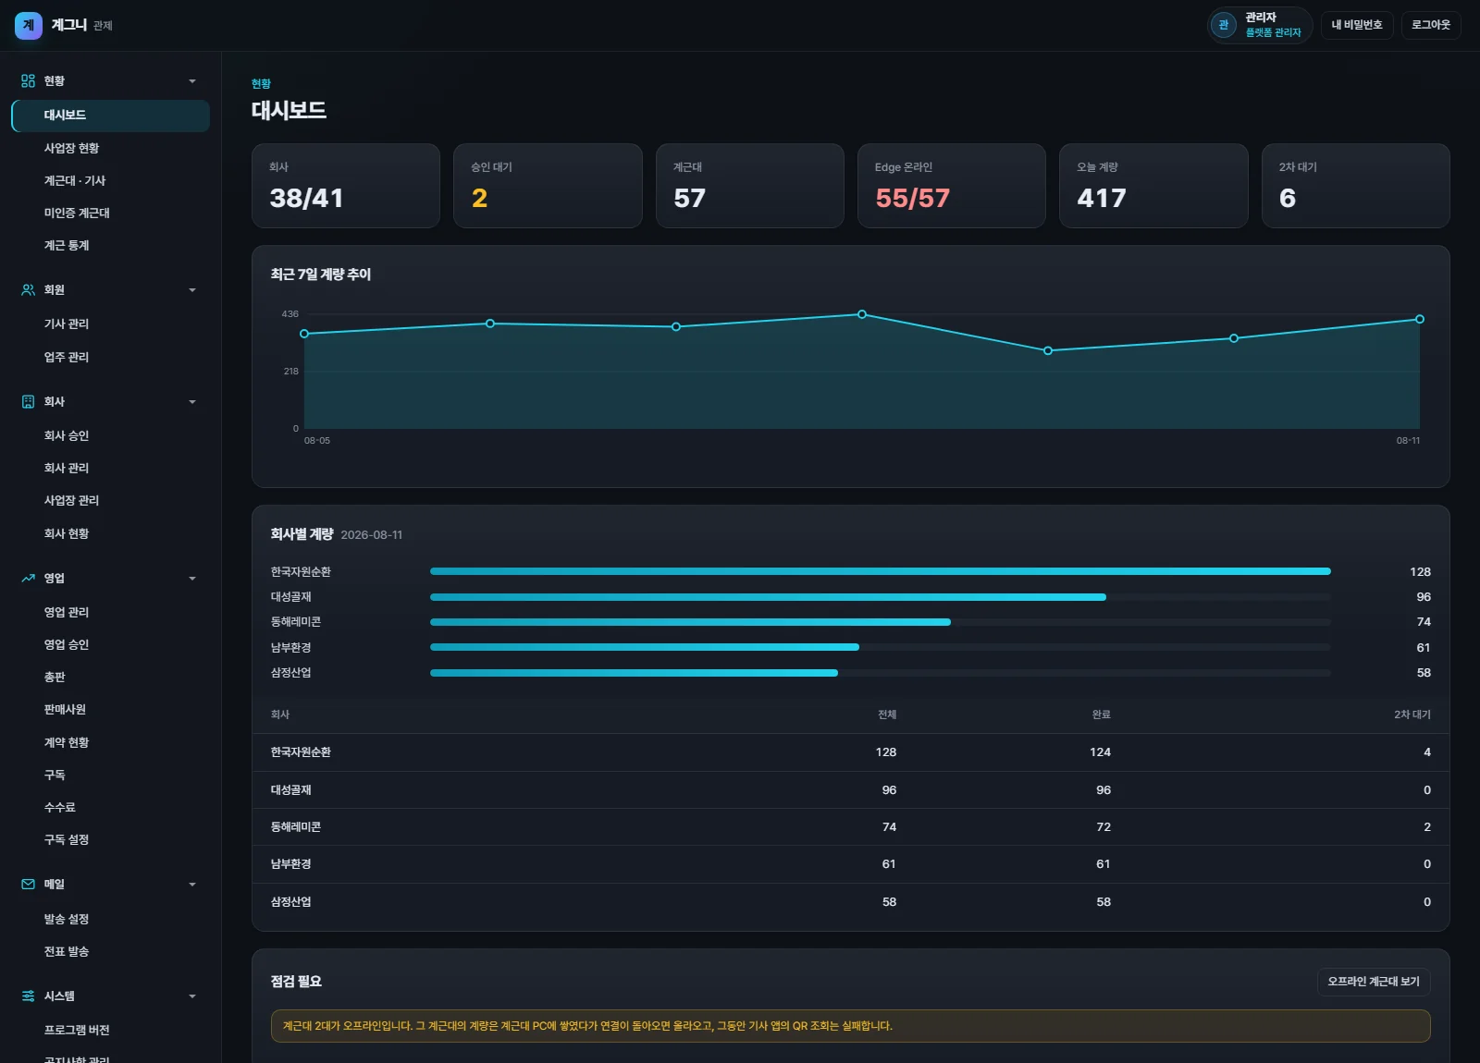Open 전표 발송 page
This screenshot has width=1480, height=1063.
[111, 951]
